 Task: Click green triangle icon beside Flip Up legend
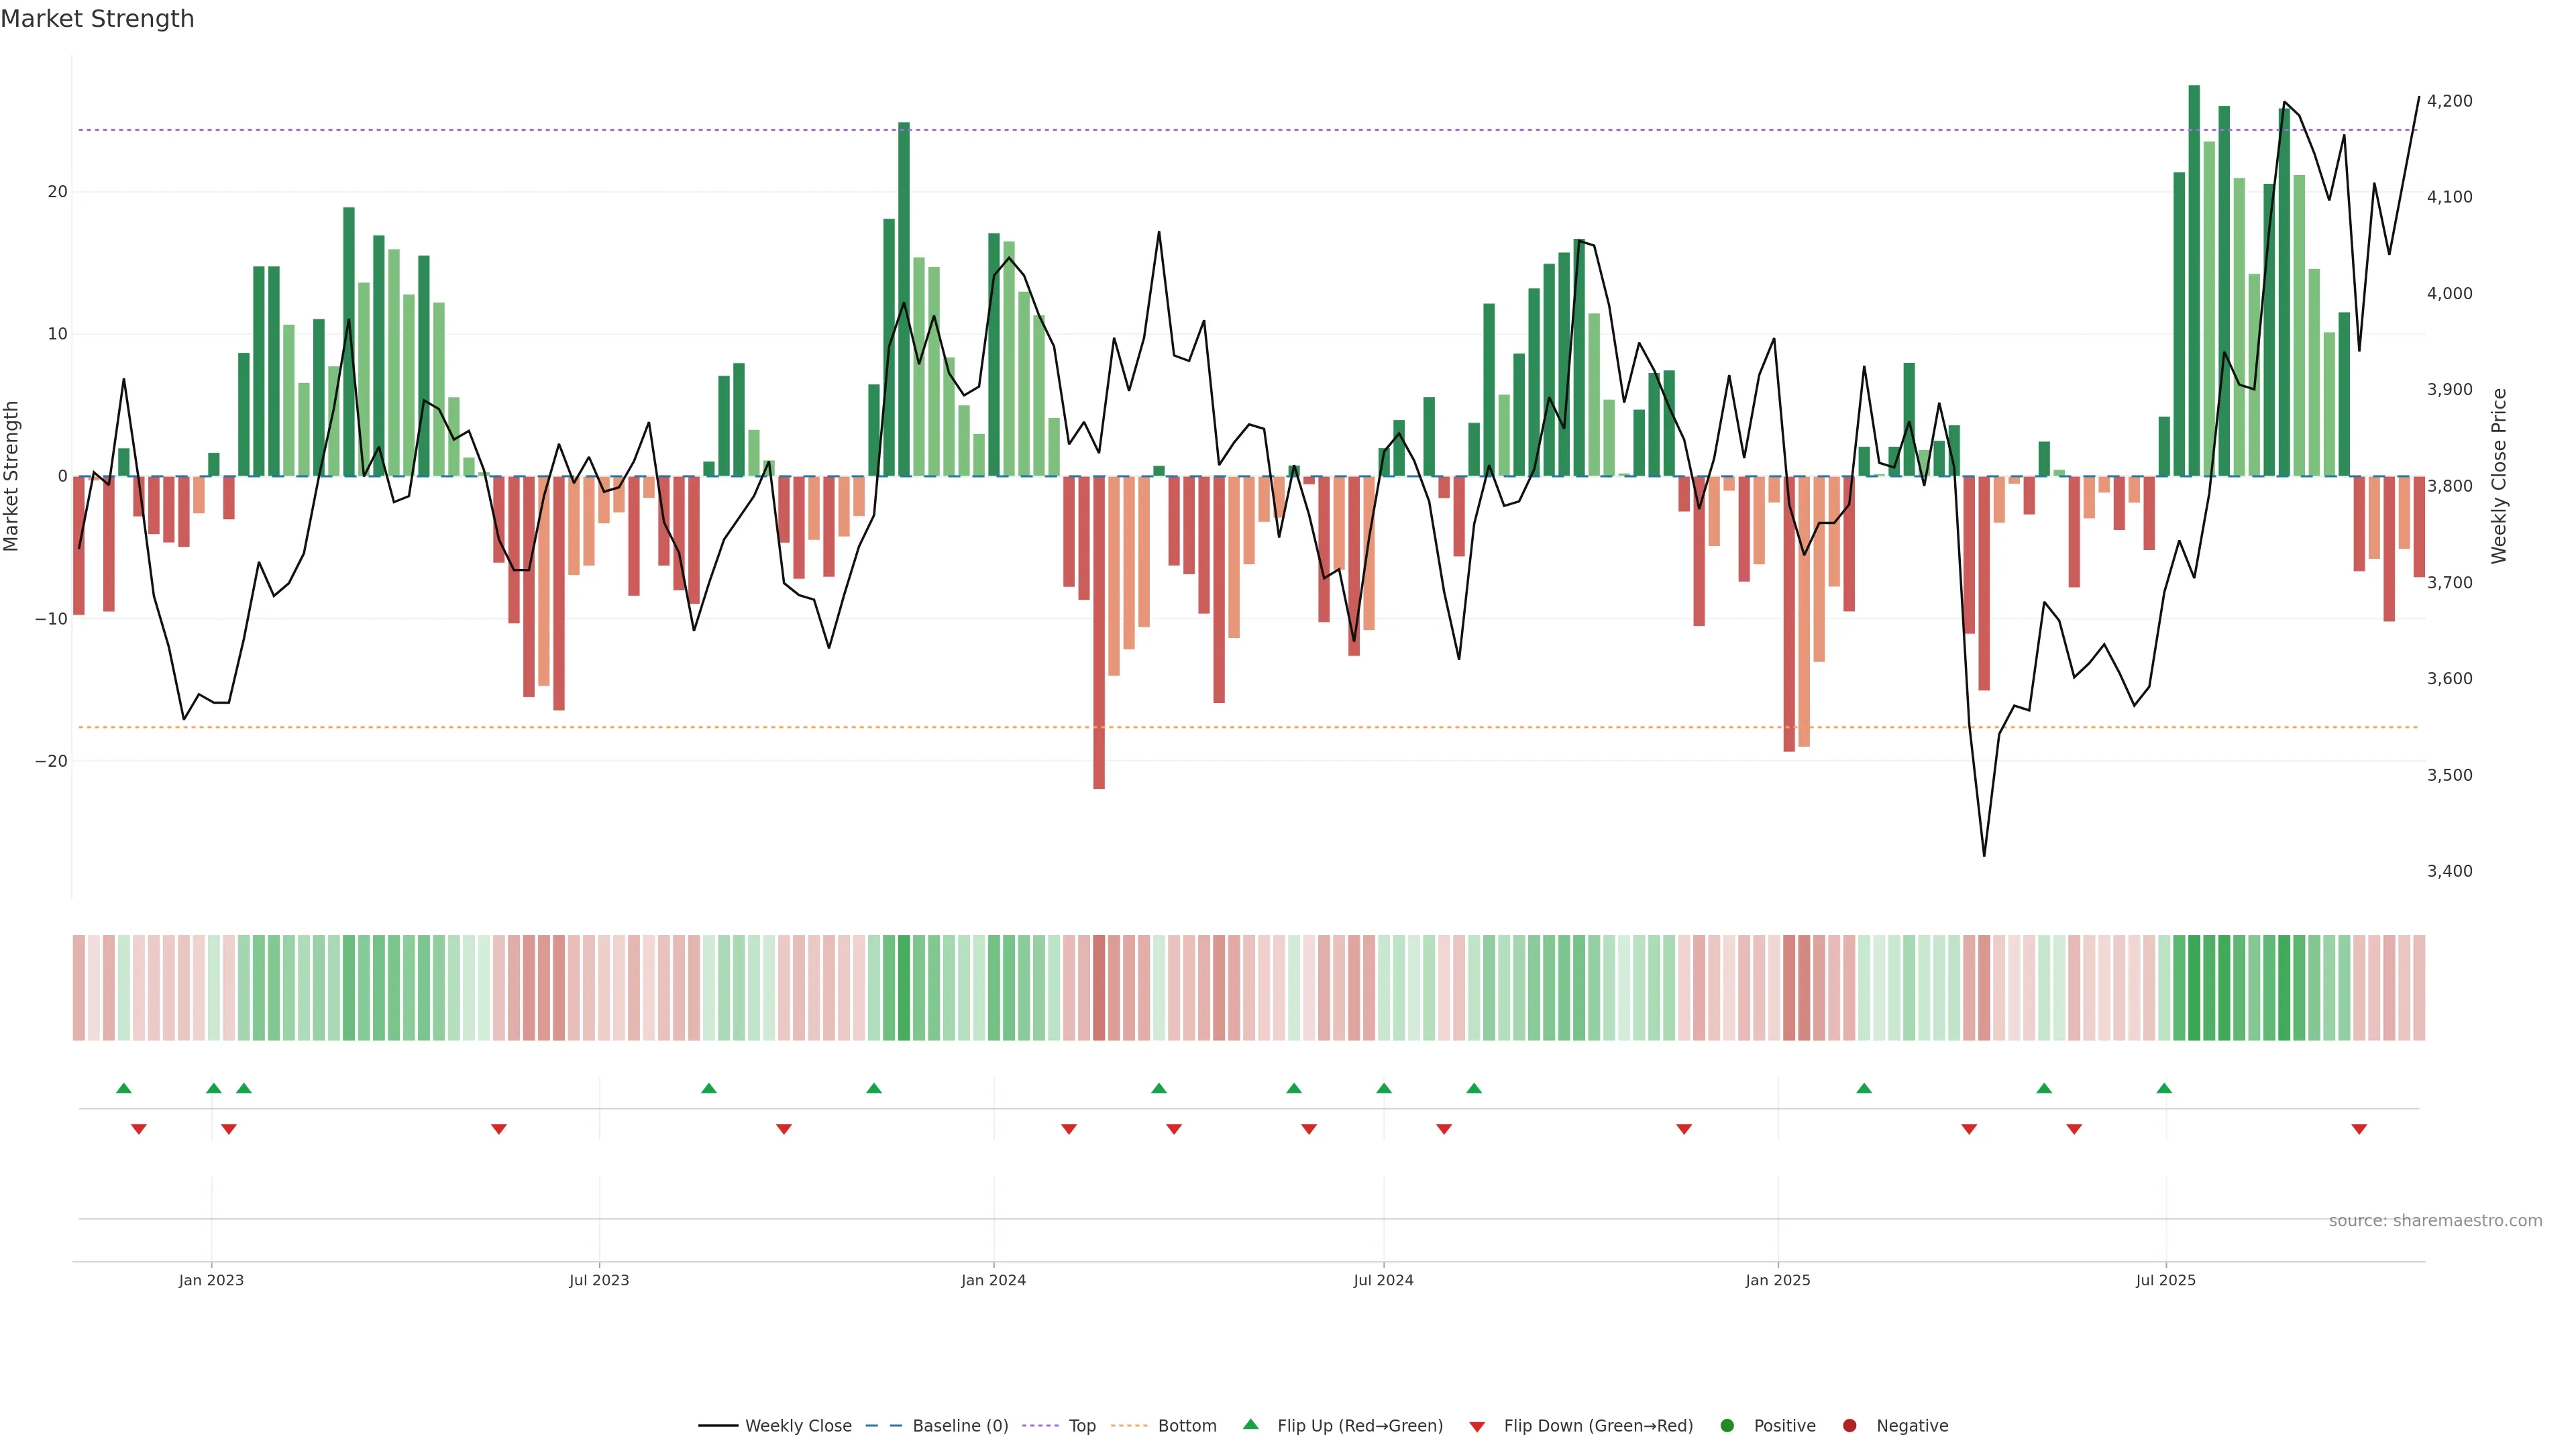pyautogui.click(x=1250, y=1425)
